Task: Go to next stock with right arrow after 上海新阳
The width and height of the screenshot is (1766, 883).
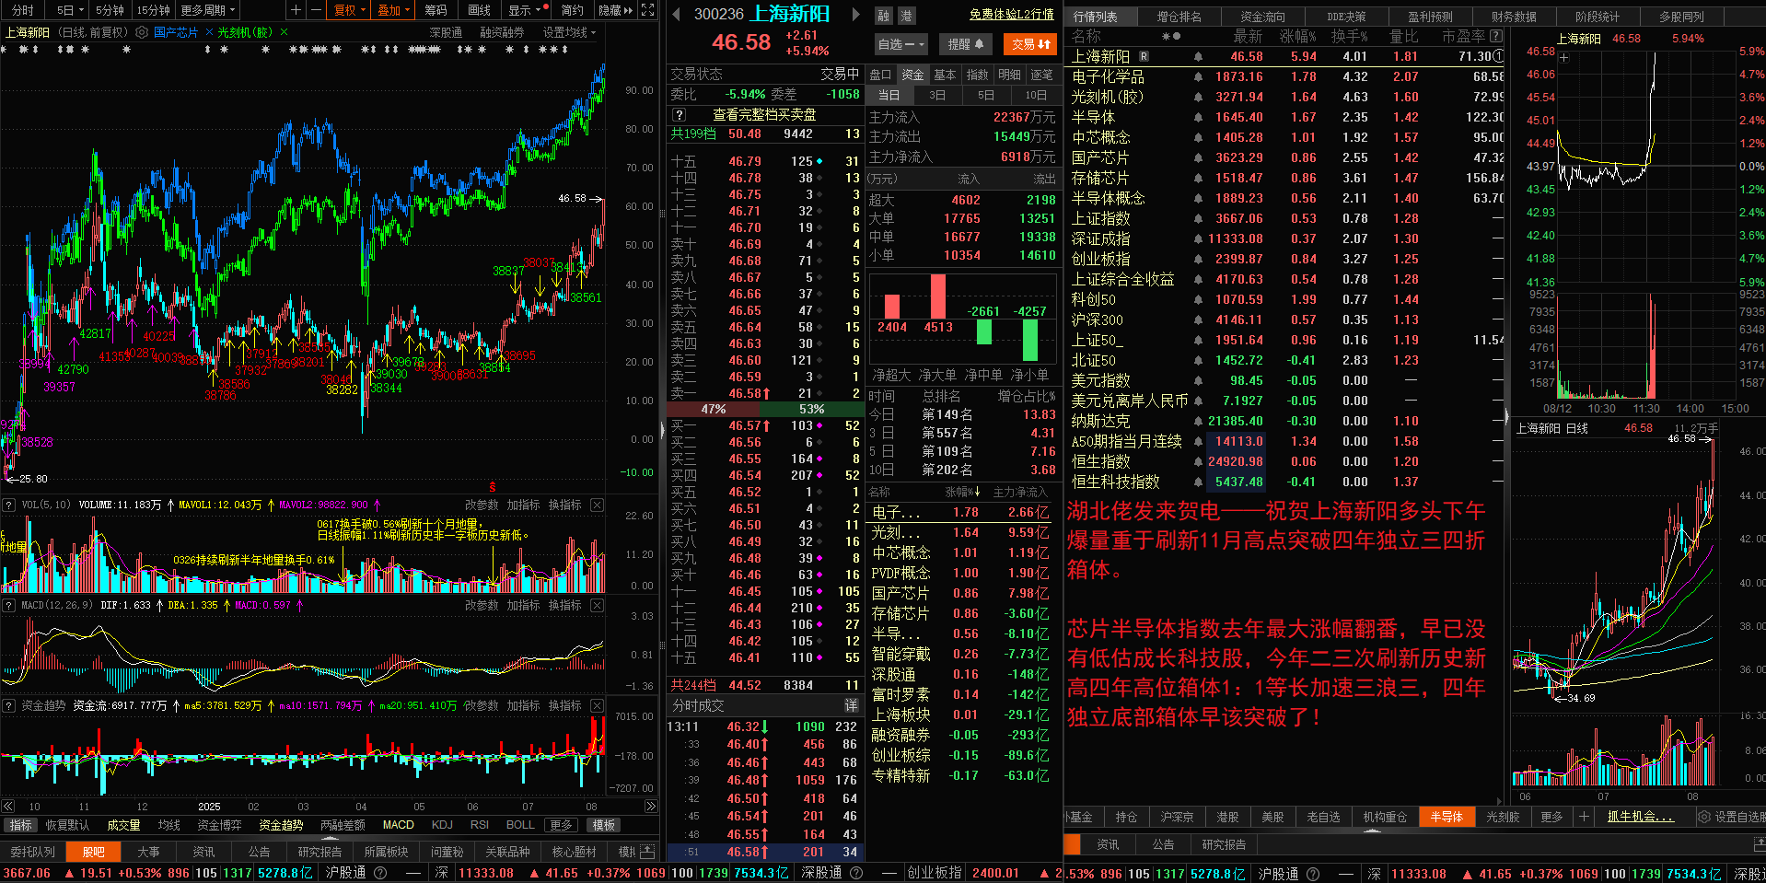Action: pos(855,14)
